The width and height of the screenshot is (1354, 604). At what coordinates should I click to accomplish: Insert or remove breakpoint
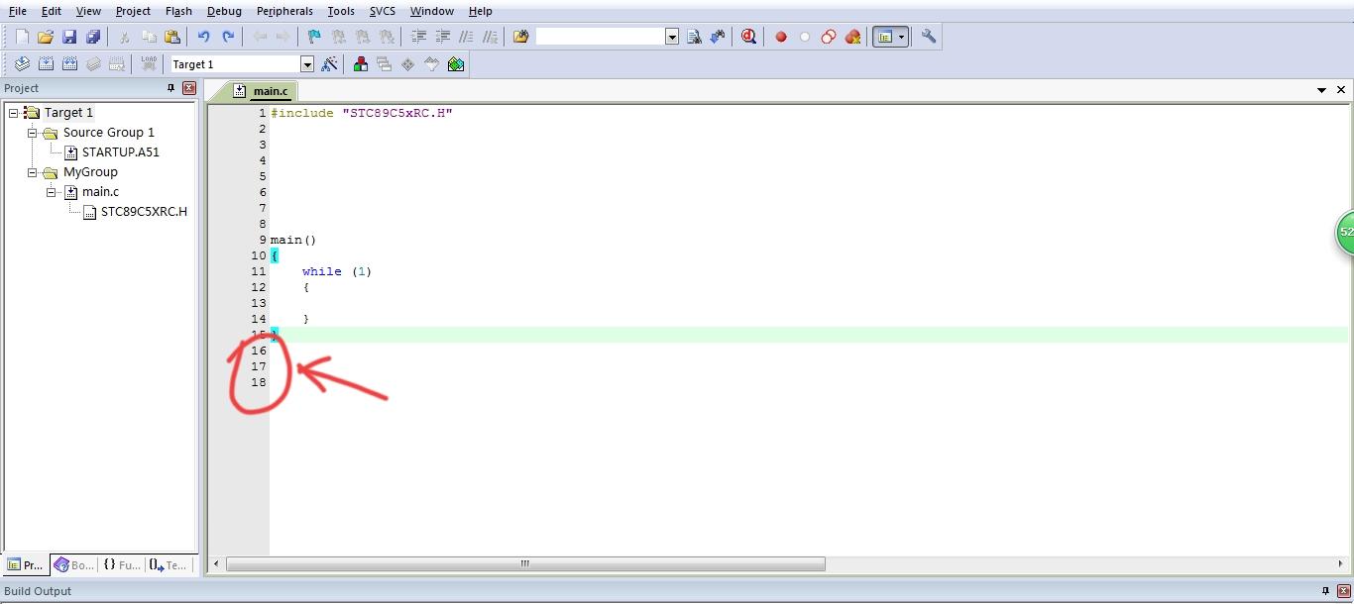click(781, 37)
